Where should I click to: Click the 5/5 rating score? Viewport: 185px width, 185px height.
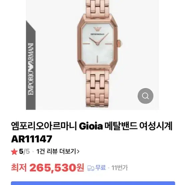[x=24, y=151]
